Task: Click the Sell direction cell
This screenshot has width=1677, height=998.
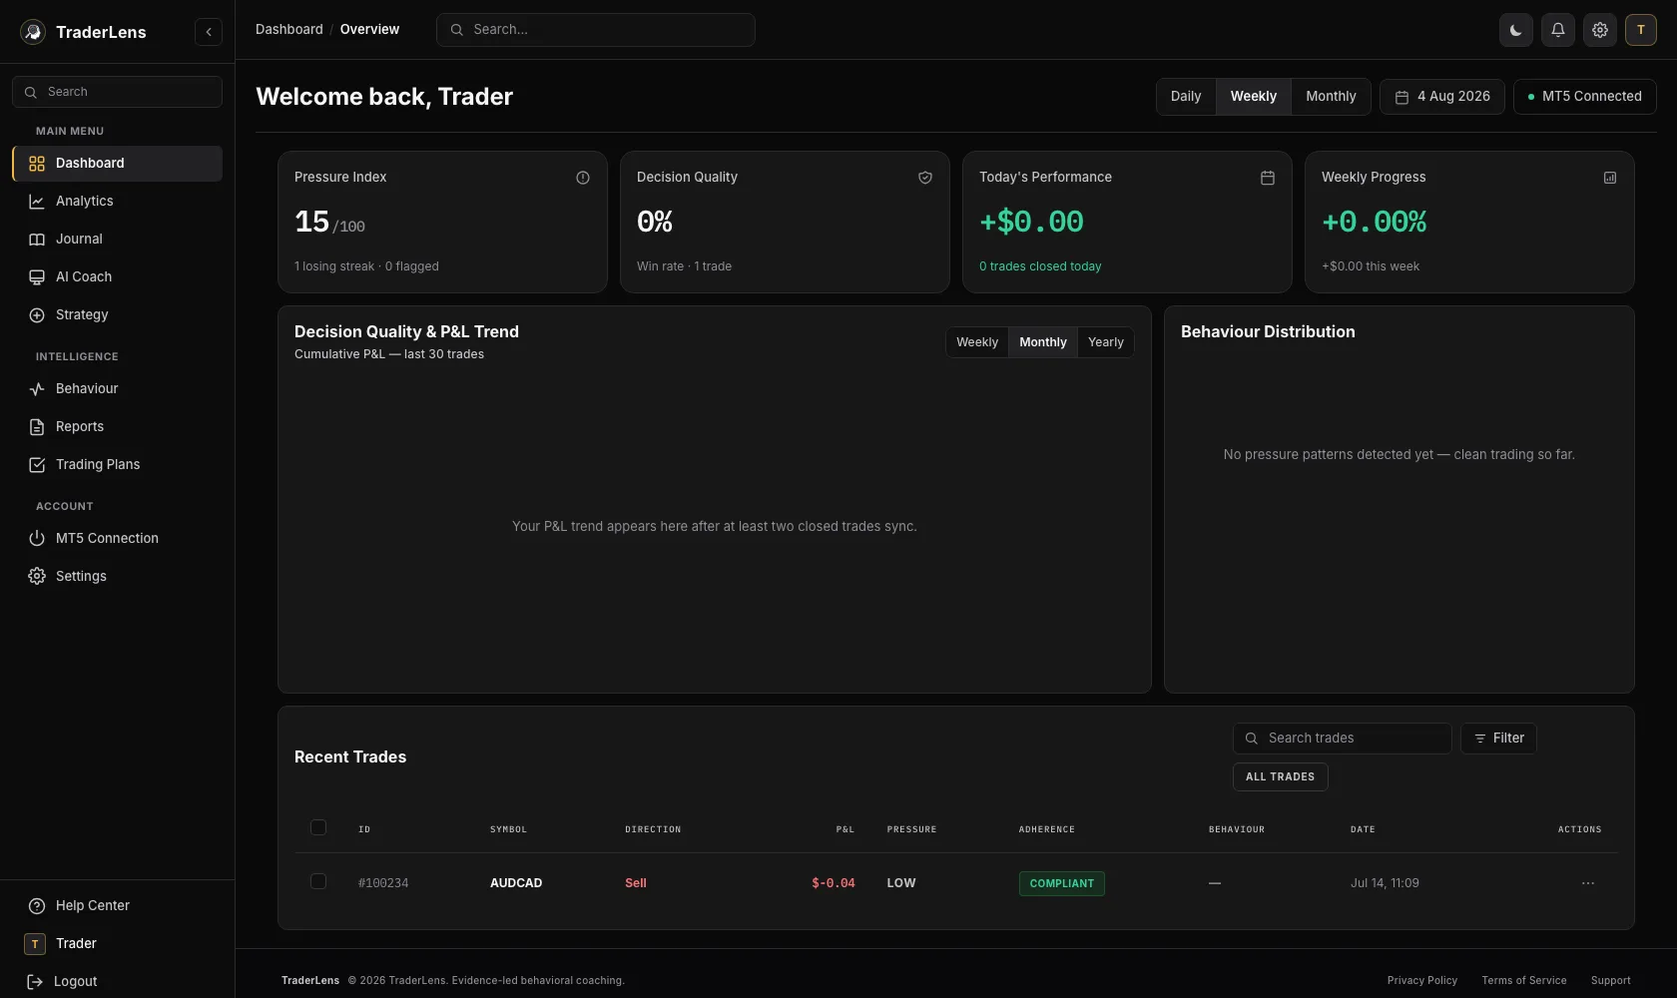Action: click(636, 883)
